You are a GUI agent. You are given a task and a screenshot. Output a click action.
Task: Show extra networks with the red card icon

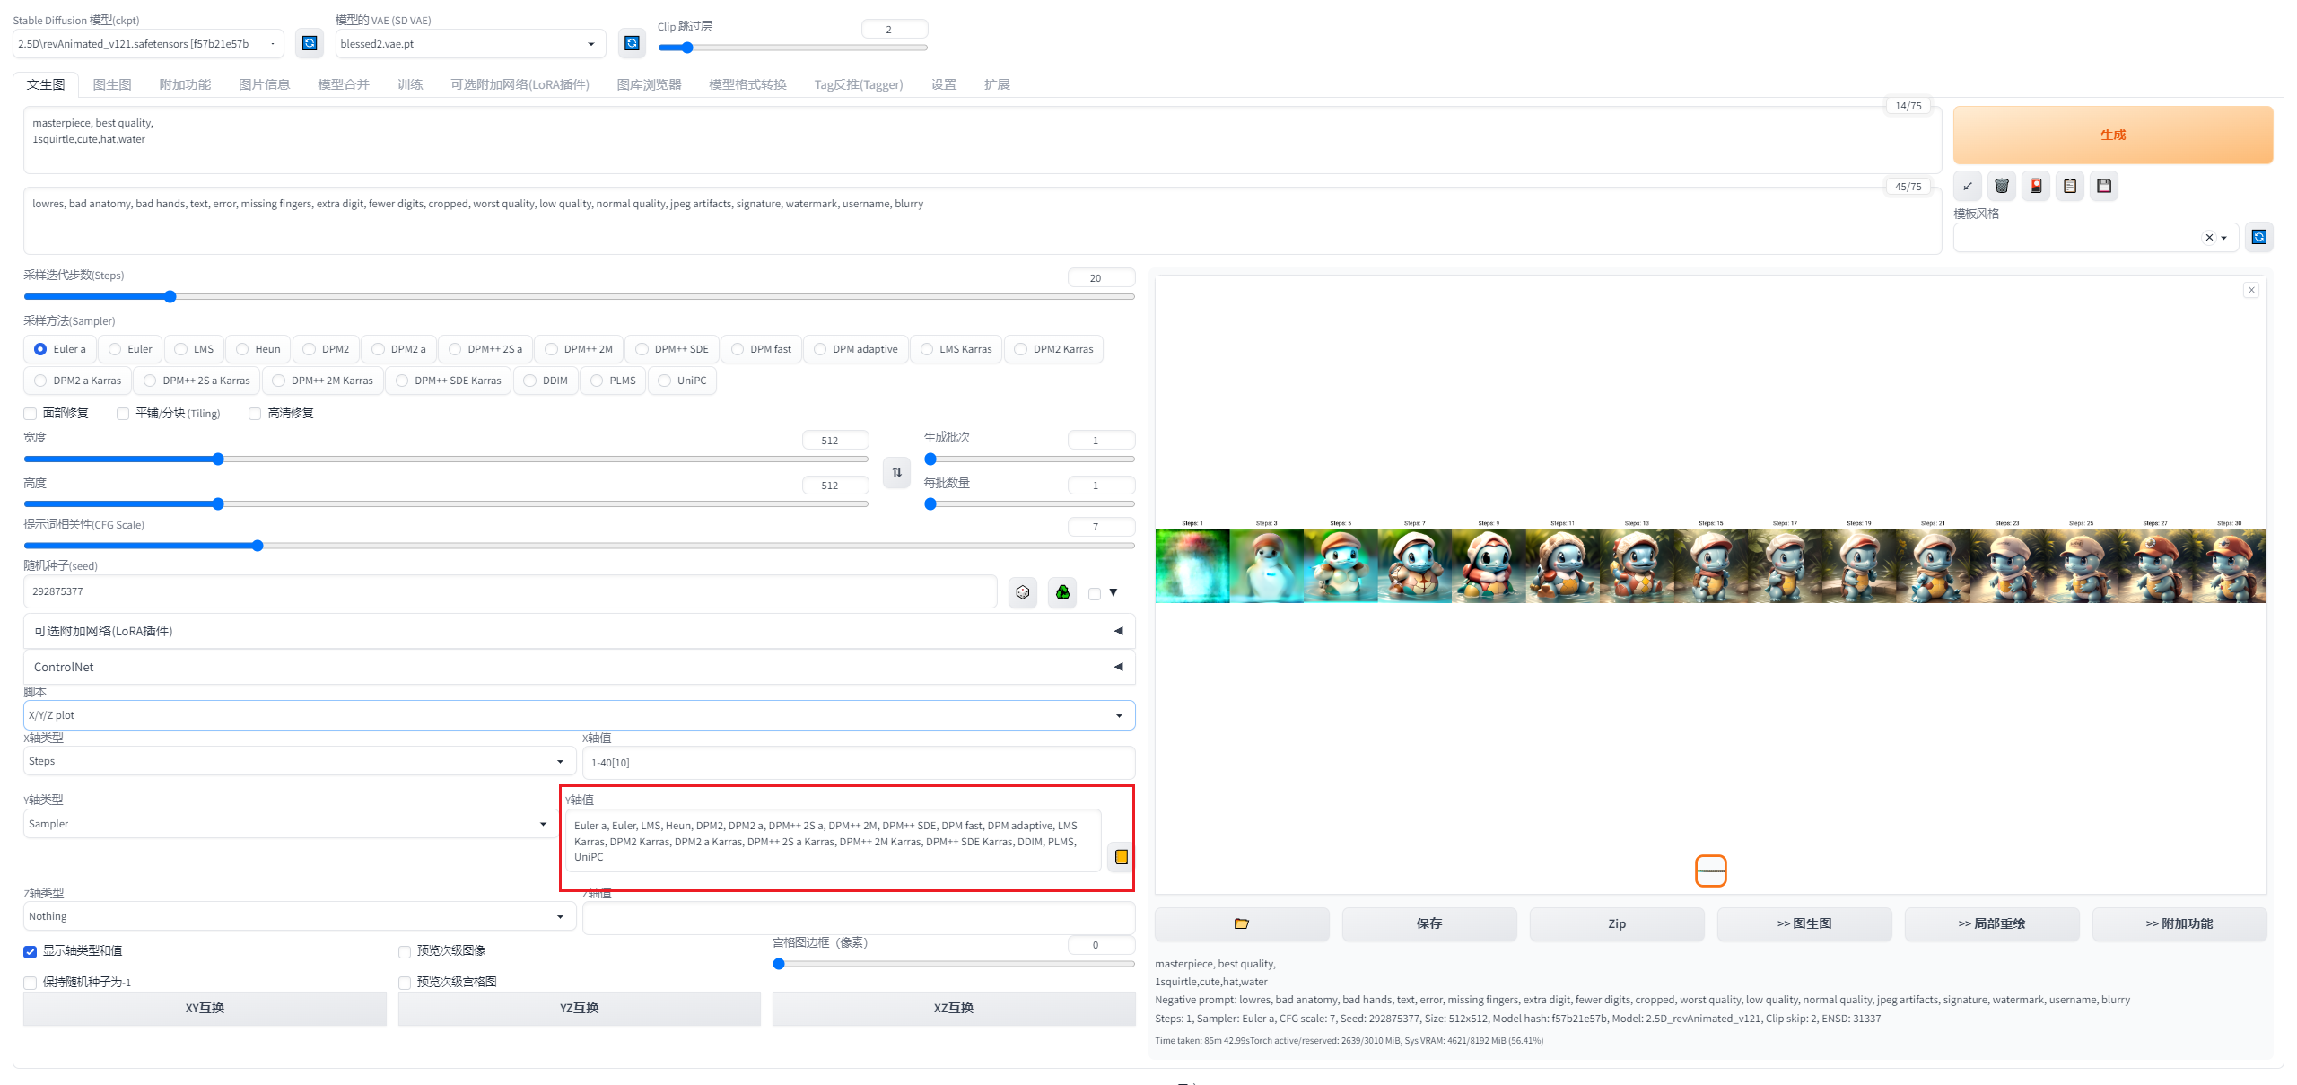click(x=2036, y=186)
